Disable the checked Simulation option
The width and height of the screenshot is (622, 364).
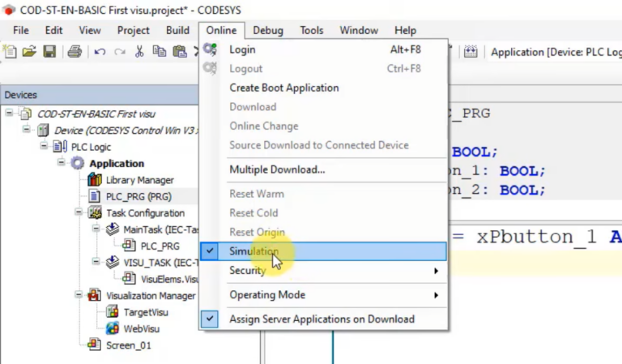pos(253,251)
